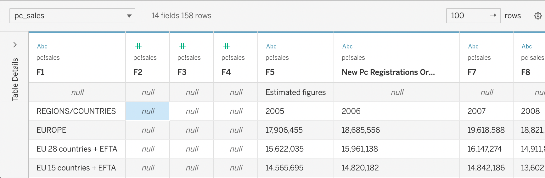This screenshot has height=178, width=545.
Task: Click the EUROPE row cell
Action: (x=52, y=130)
